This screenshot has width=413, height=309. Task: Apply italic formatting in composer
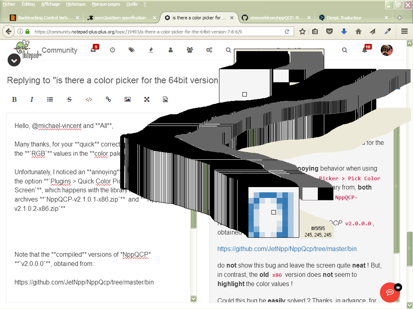tap(31, 99)
